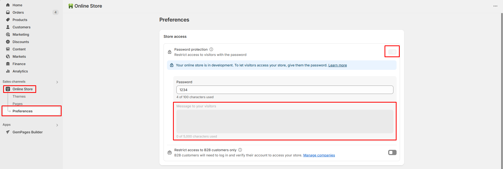Click the Message to your visitors textarea

coord(285,122)
